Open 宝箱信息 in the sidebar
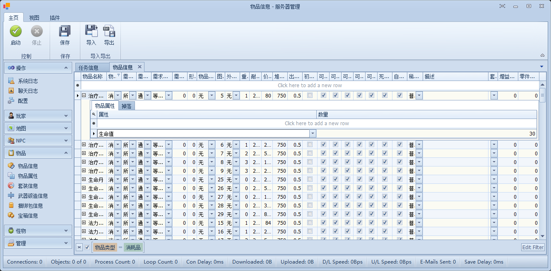551x271 pixels. coord(28,216)
